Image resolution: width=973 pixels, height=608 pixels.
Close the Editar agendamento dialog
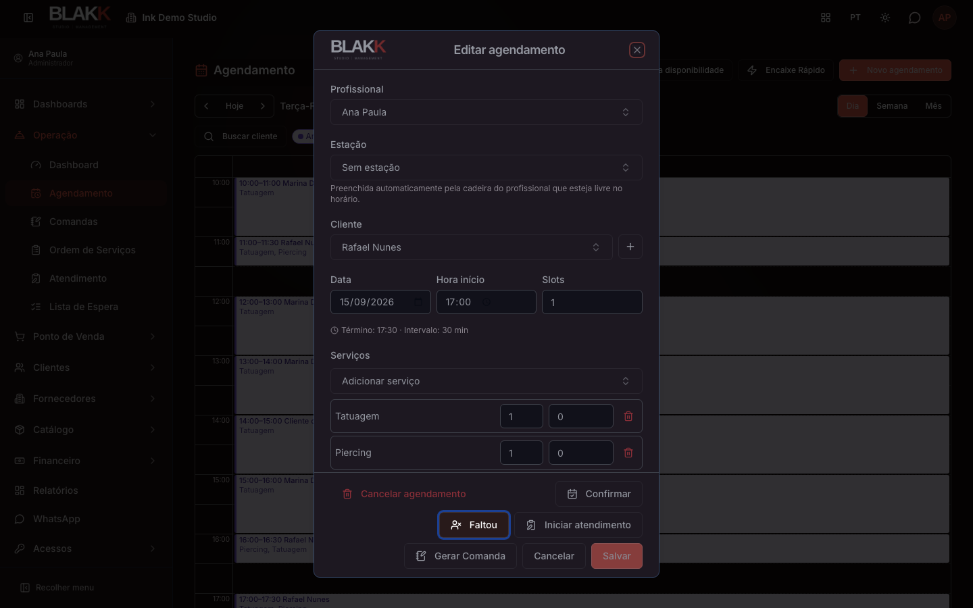click(637, 50)
